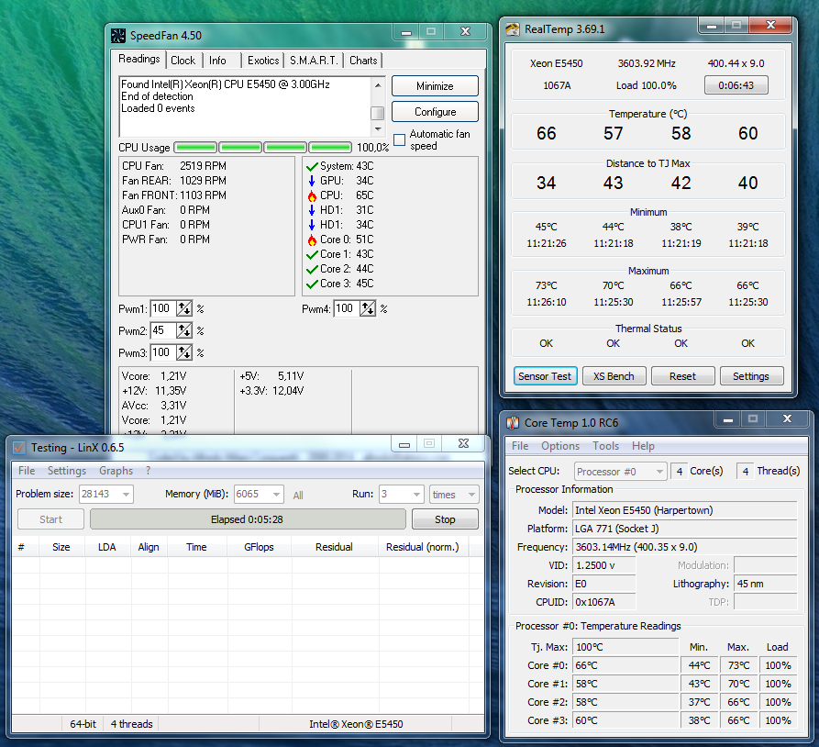Click the GFlops column header in LinX

[259, 547]
